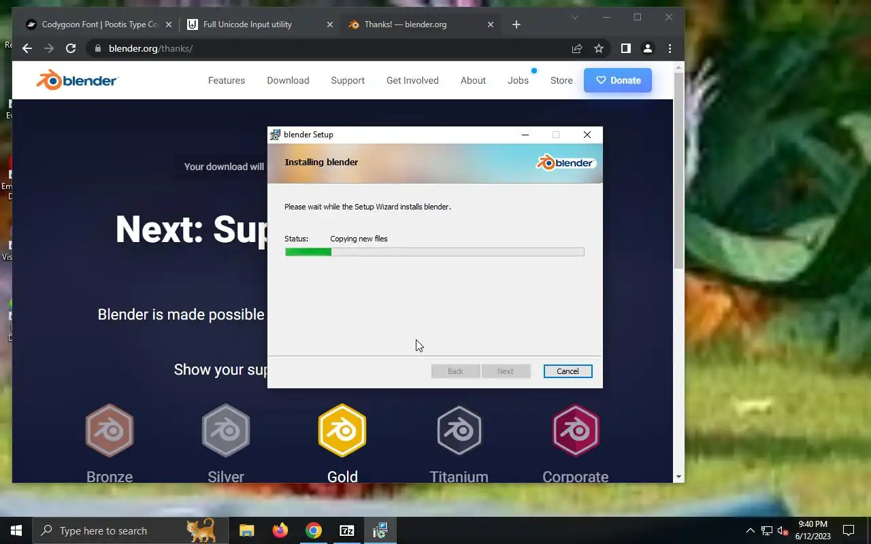The width and height of the screenshot is (871, 544).
Task: Click the taskbar clock and date
Action: [813, 530]
